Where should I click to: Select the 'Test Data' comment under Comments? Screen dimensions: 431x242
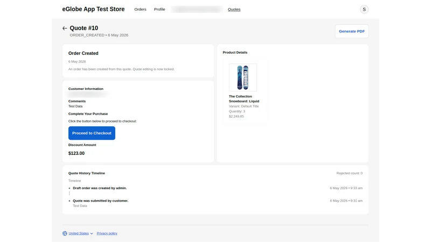tap(75, 106)
